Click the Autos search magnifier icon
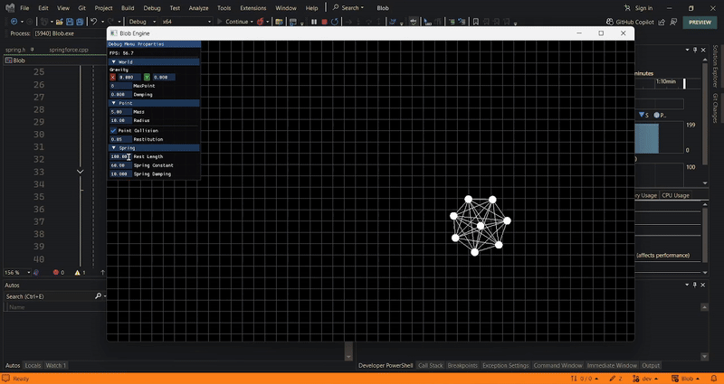Viewport: 724px width, 384px height. tap(98, 296)
